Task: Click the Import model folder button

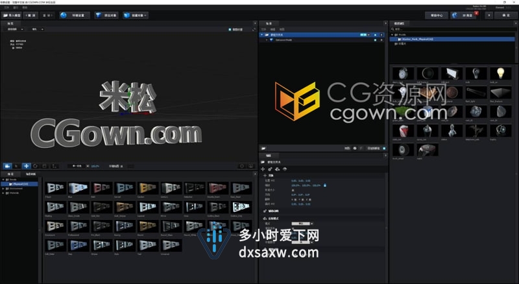Action: point(12,15)
